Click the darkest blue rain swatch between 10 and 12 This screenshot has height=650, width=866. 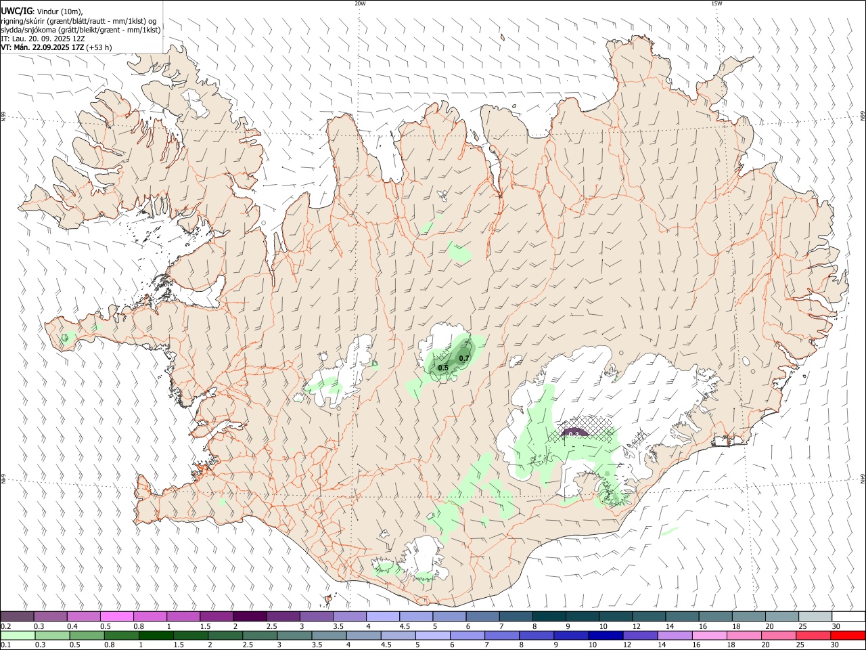click(x=605, y=636)
